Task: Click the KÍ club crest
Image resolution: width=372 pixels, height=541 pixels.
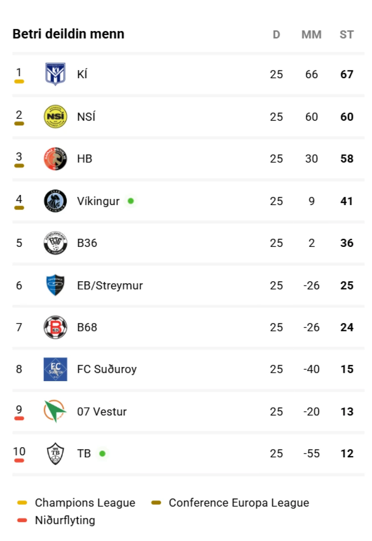Action: click(x=55, y=74)
